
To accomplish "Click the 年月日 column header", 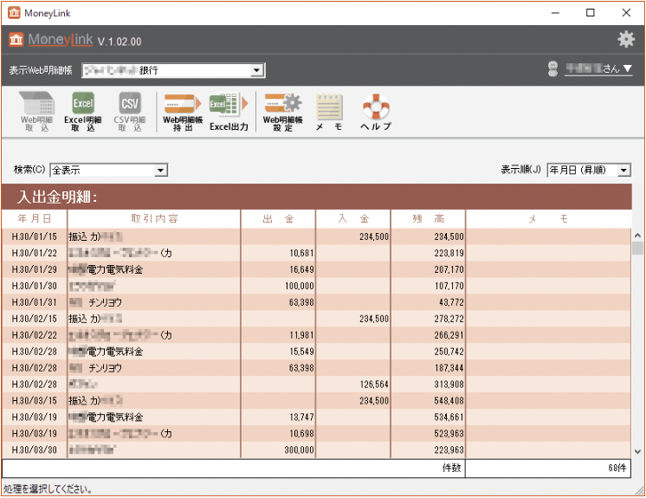I will pos(35,219).
